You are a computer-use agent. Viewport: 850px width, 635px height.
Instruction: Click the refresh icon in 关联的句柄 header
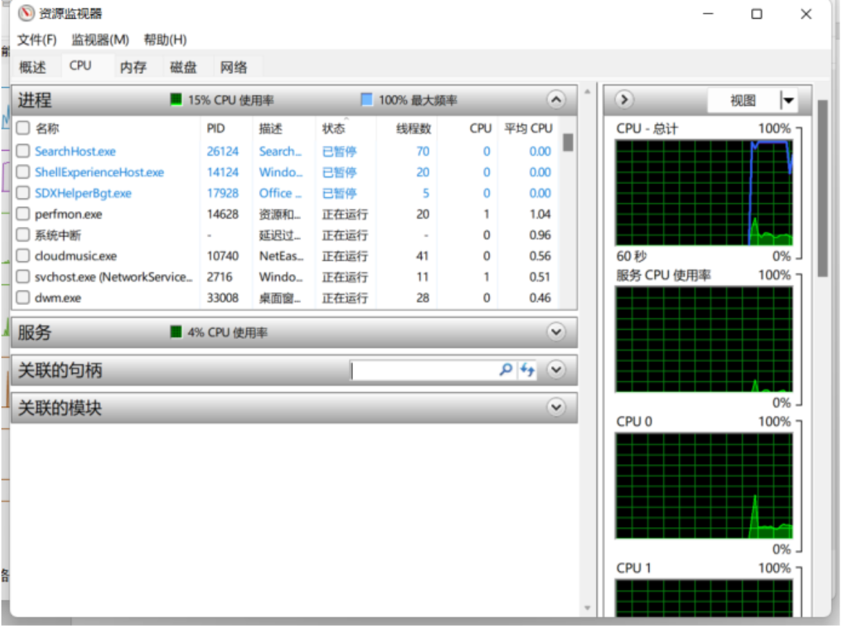click(527, 370)
